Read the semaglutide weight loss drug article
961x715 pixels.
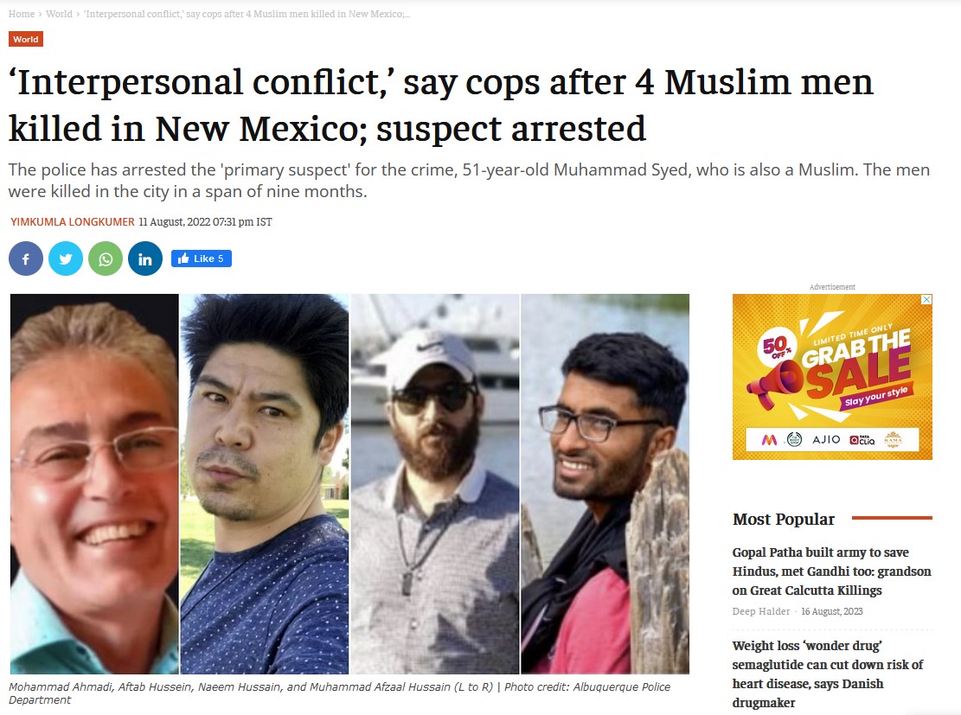pos(828,674)
